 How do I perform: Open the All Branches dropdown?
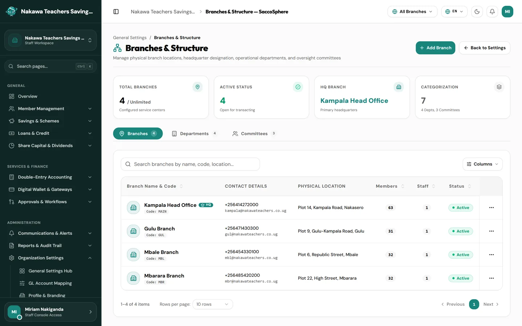point(413,12)
